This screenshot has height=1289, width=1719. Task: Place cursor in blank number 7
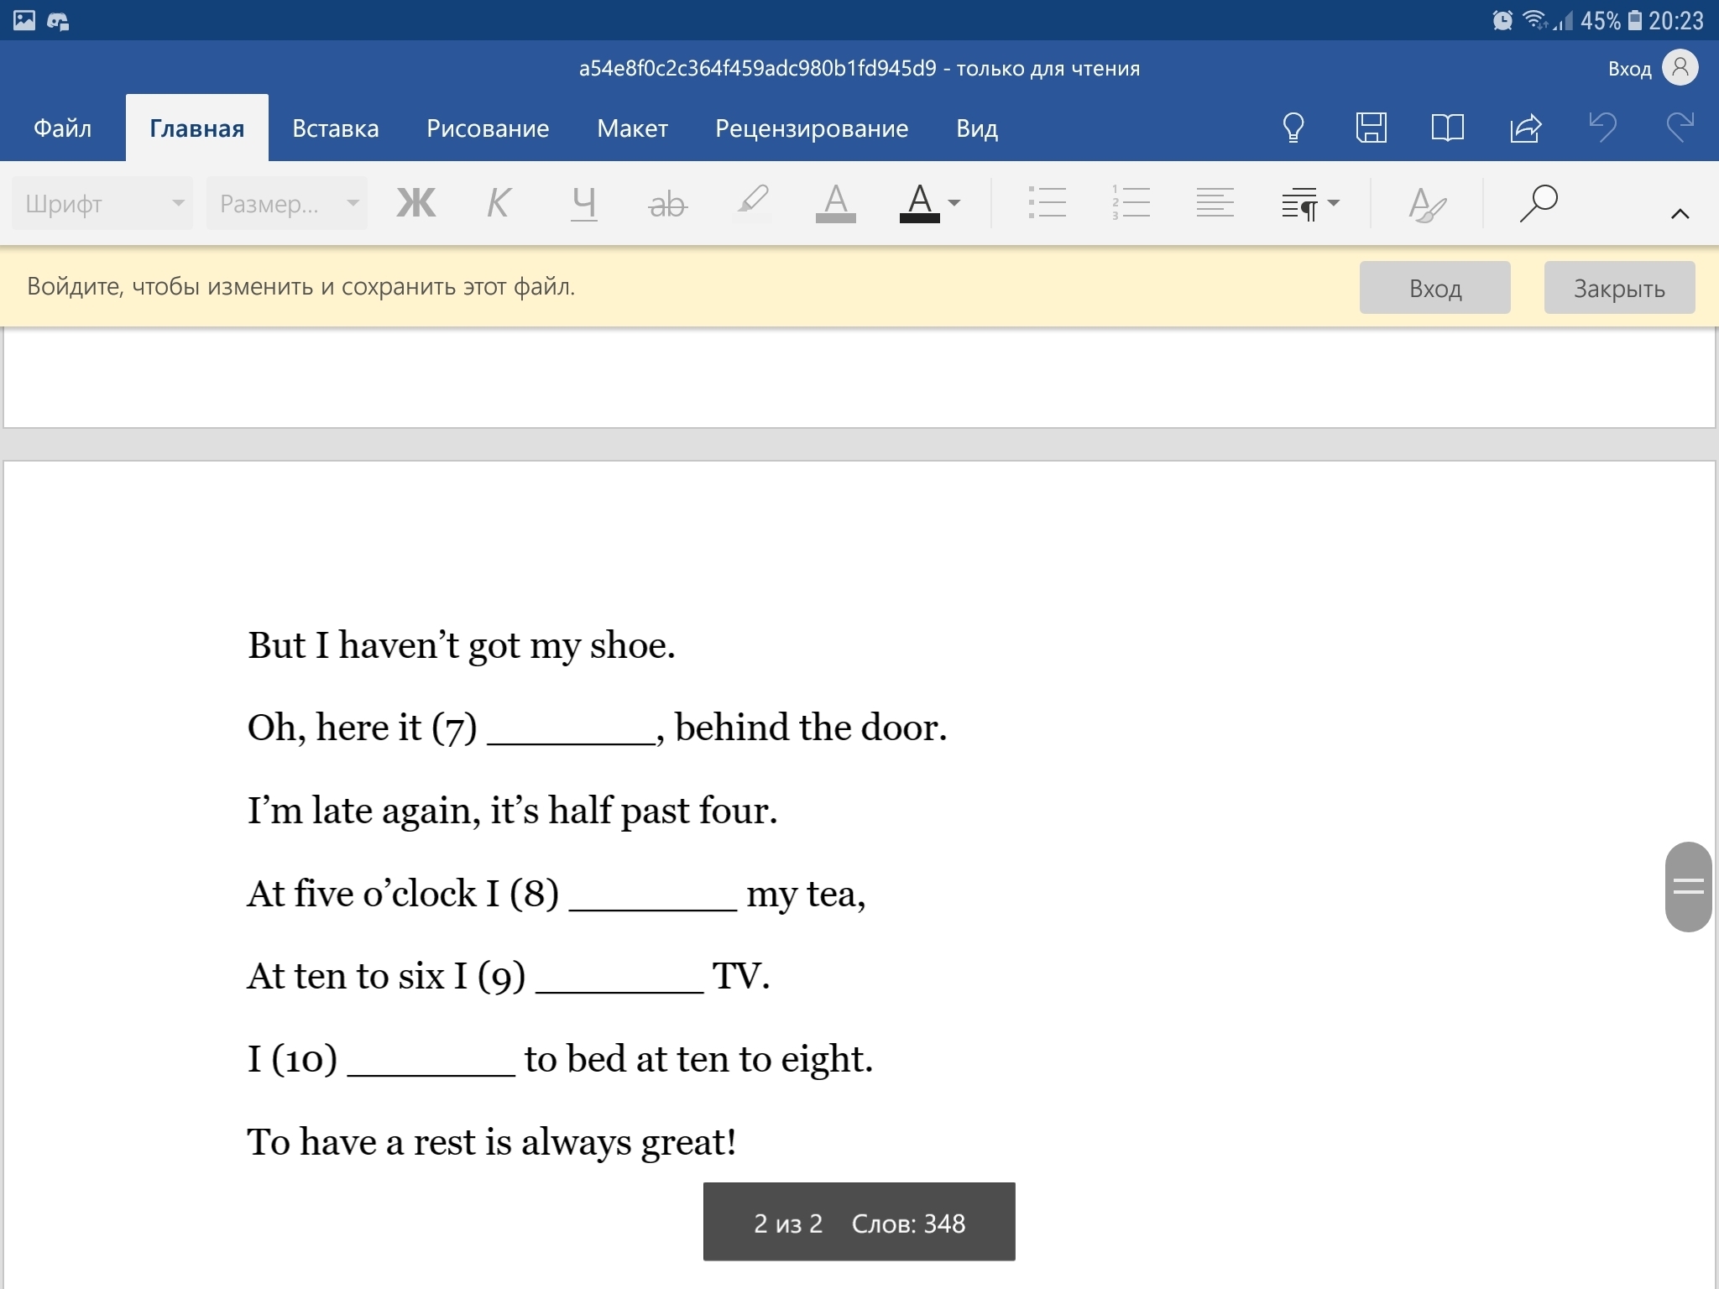click(x=571, y=730)
